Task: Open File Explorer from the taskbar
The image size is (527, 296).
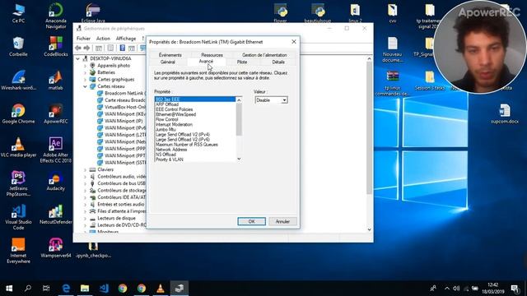Action: pos(85,289)
